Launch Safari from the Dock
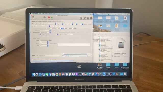The height and width of the screenshot is (92, 163). click(x=40, y=74)
